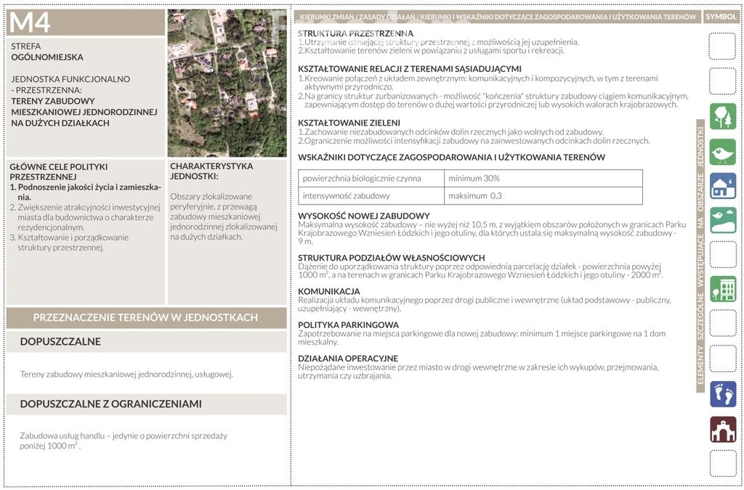Select the DOPUSZCZALNE section heading

(145, 342)
